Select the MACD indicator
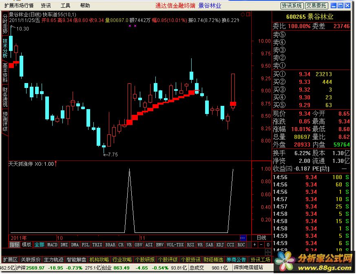356x274 pixels. (52, 245)
